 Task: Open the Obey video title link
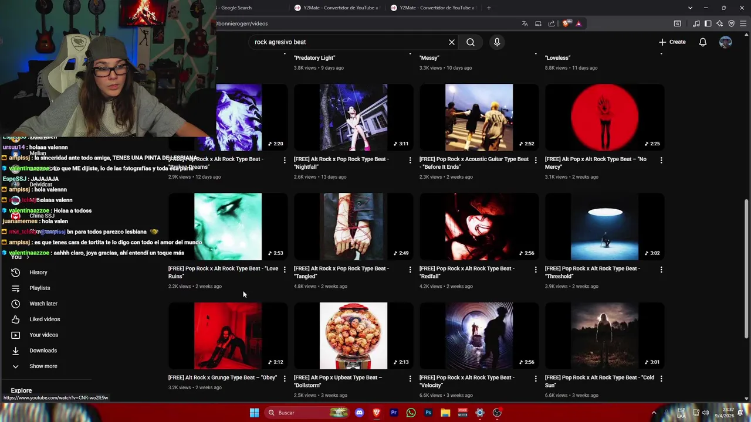[x=222, y=378]
